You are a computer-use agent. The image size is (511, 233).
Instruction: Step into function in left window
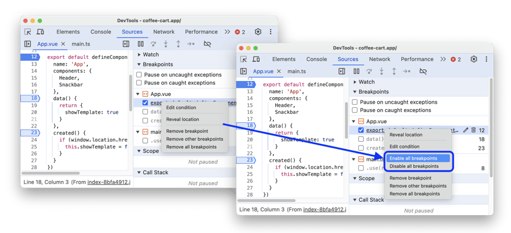click(165, 44)
